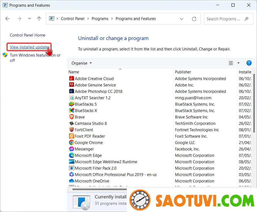Click the Control Panel icon in the address bar
This screenshot has width=257, height=212.
point(52,19)
